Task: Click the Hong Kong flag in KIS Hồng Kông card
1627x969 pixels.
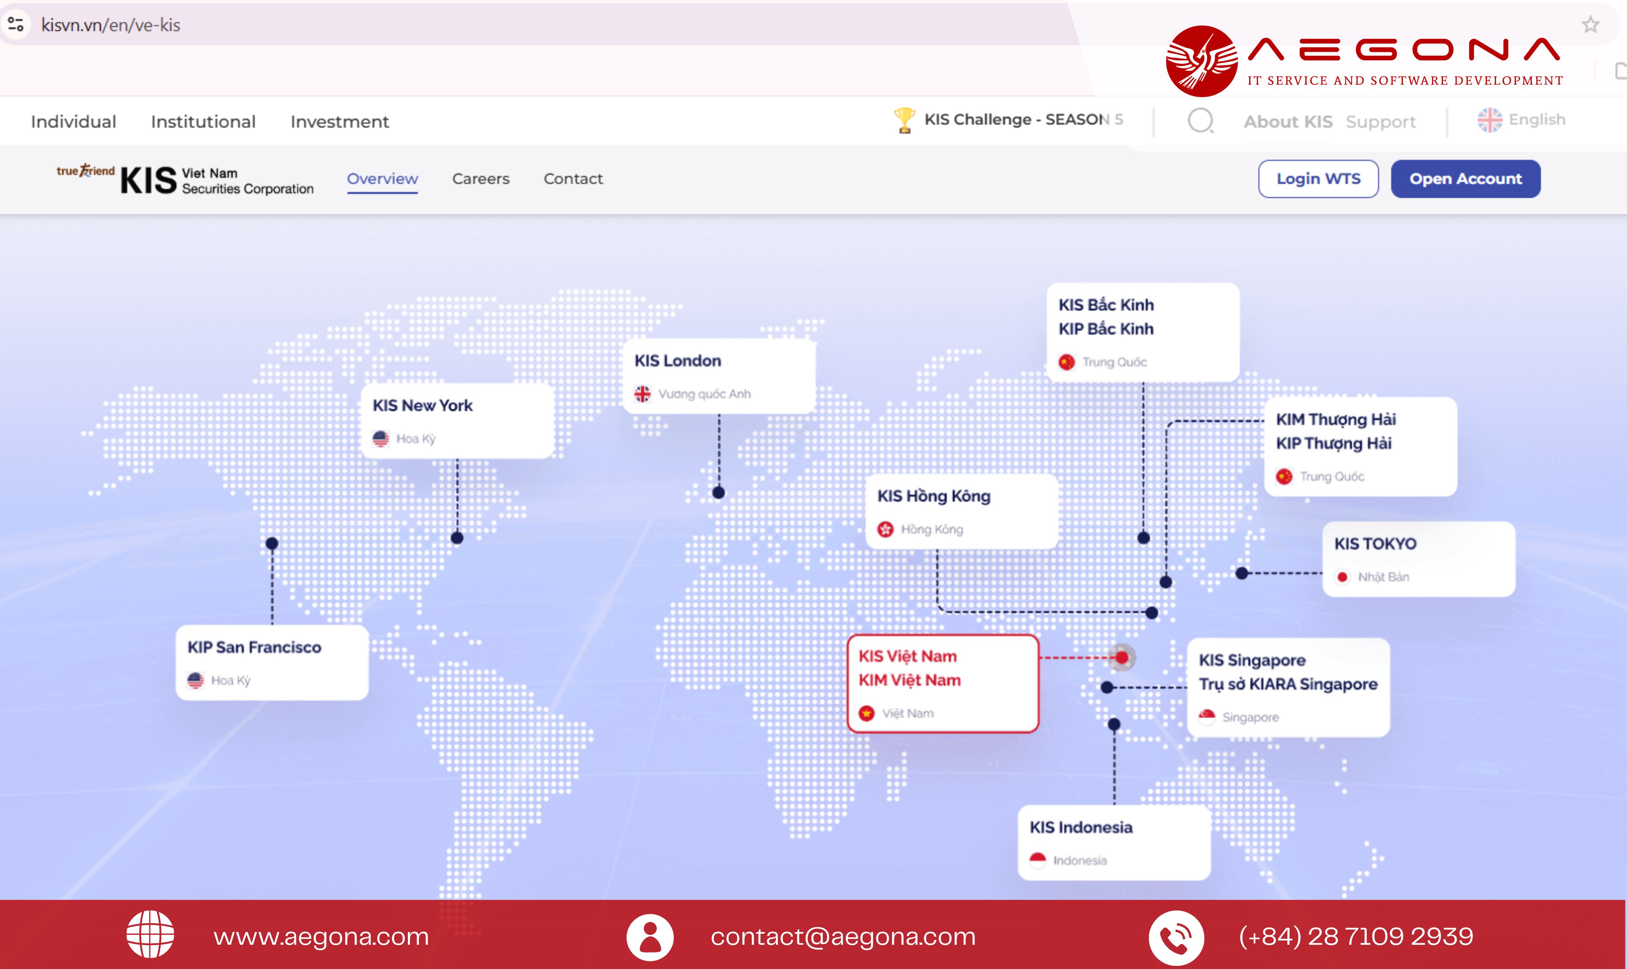Action: [885, 529]
